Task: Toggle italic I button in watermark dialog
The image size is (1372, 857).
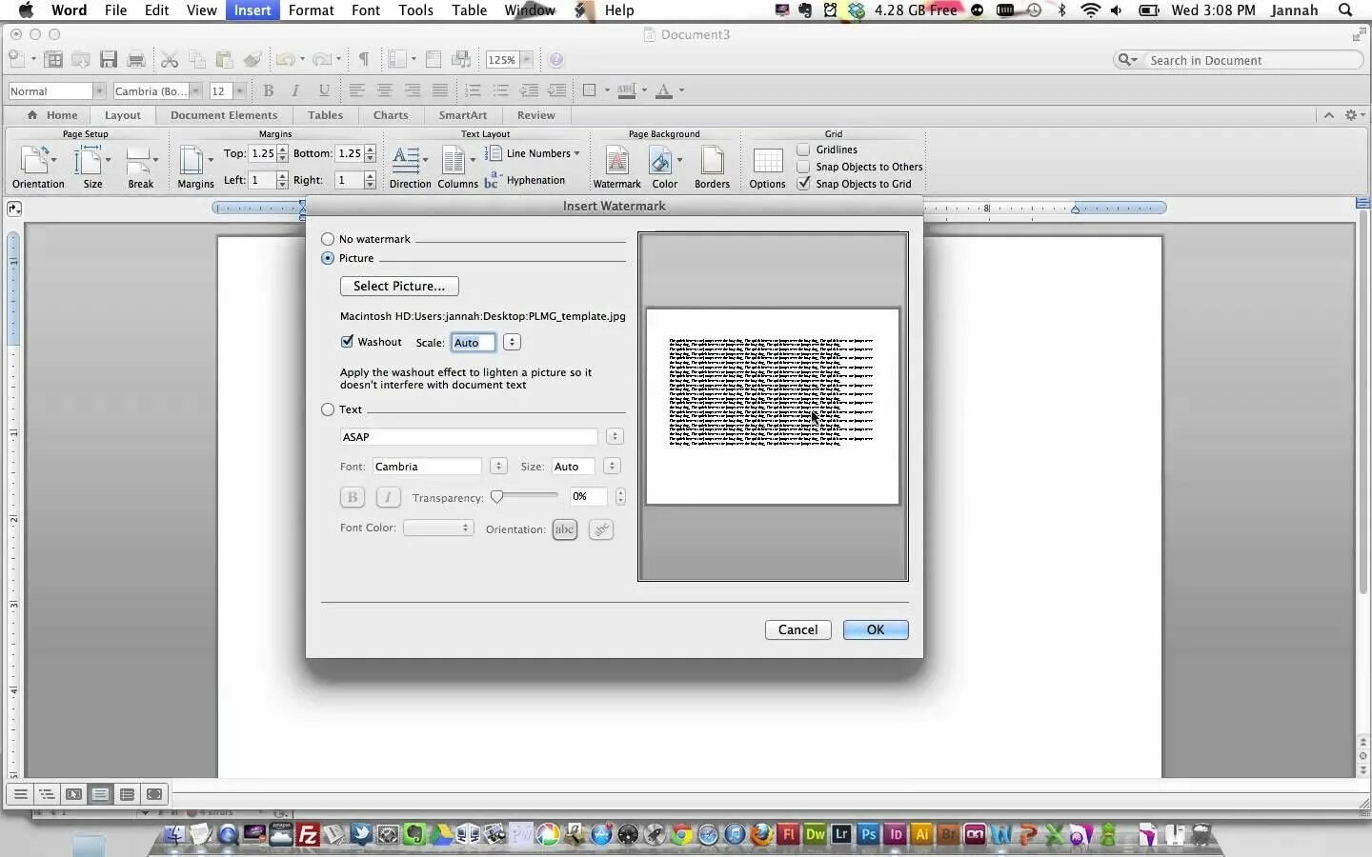Action: (x=388, y=497)
